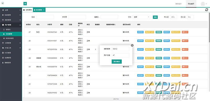This screenshot has width=210, height=101.
Task: Click 清除缓存 in the top header
Action: click(178, 4)
